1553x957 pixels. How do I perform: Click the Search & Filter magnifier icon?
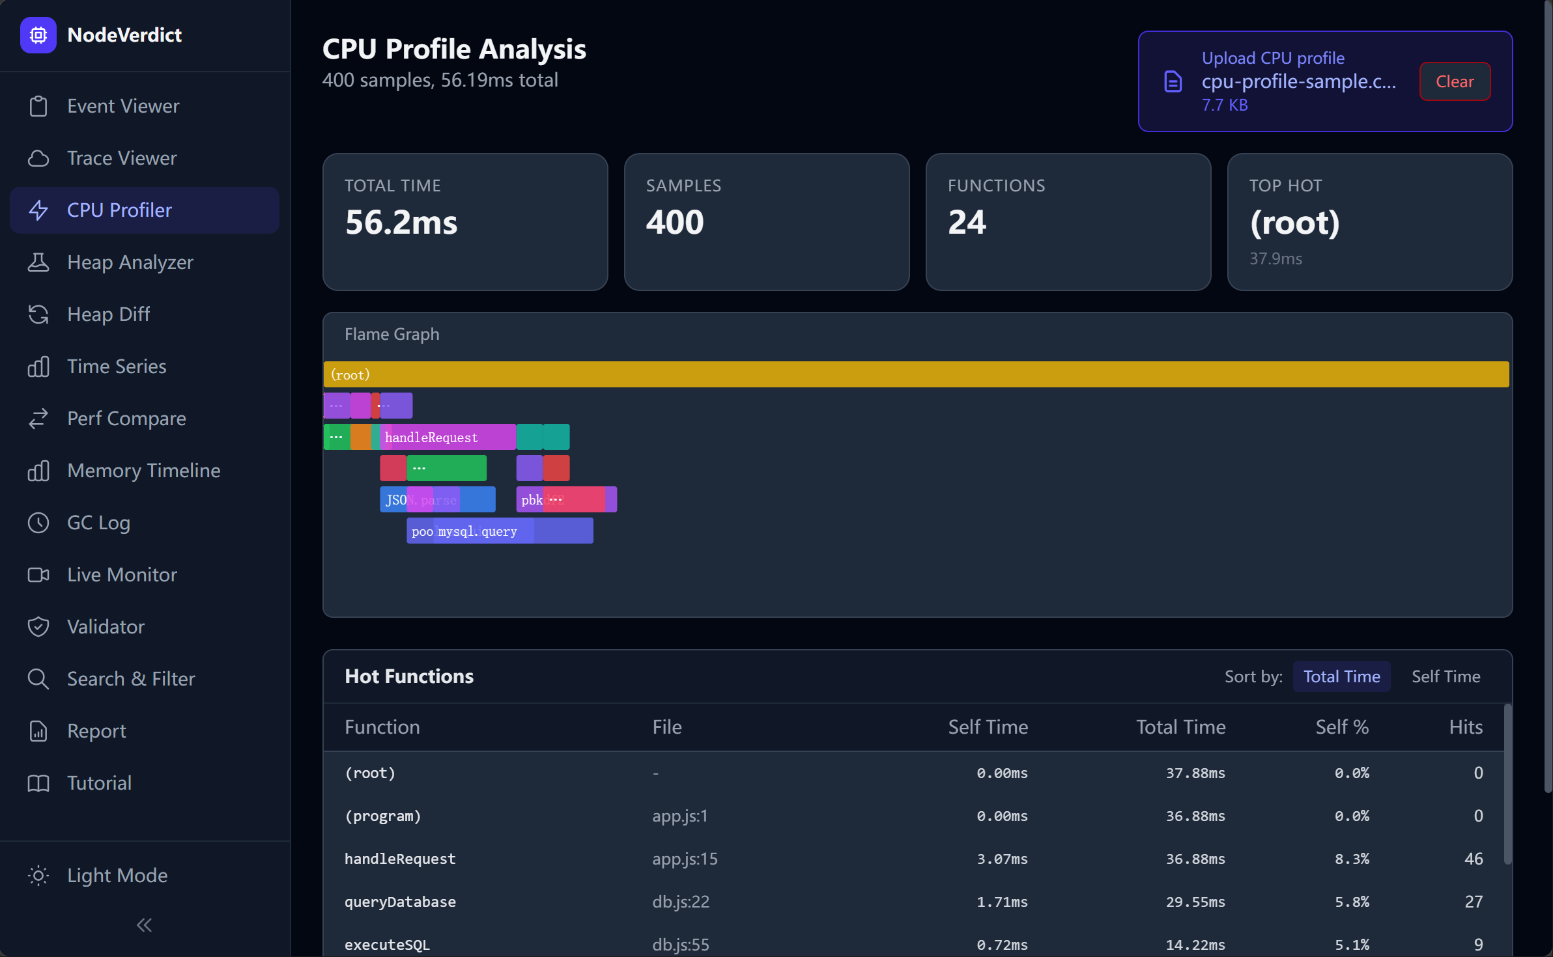[x=38, y=679]
